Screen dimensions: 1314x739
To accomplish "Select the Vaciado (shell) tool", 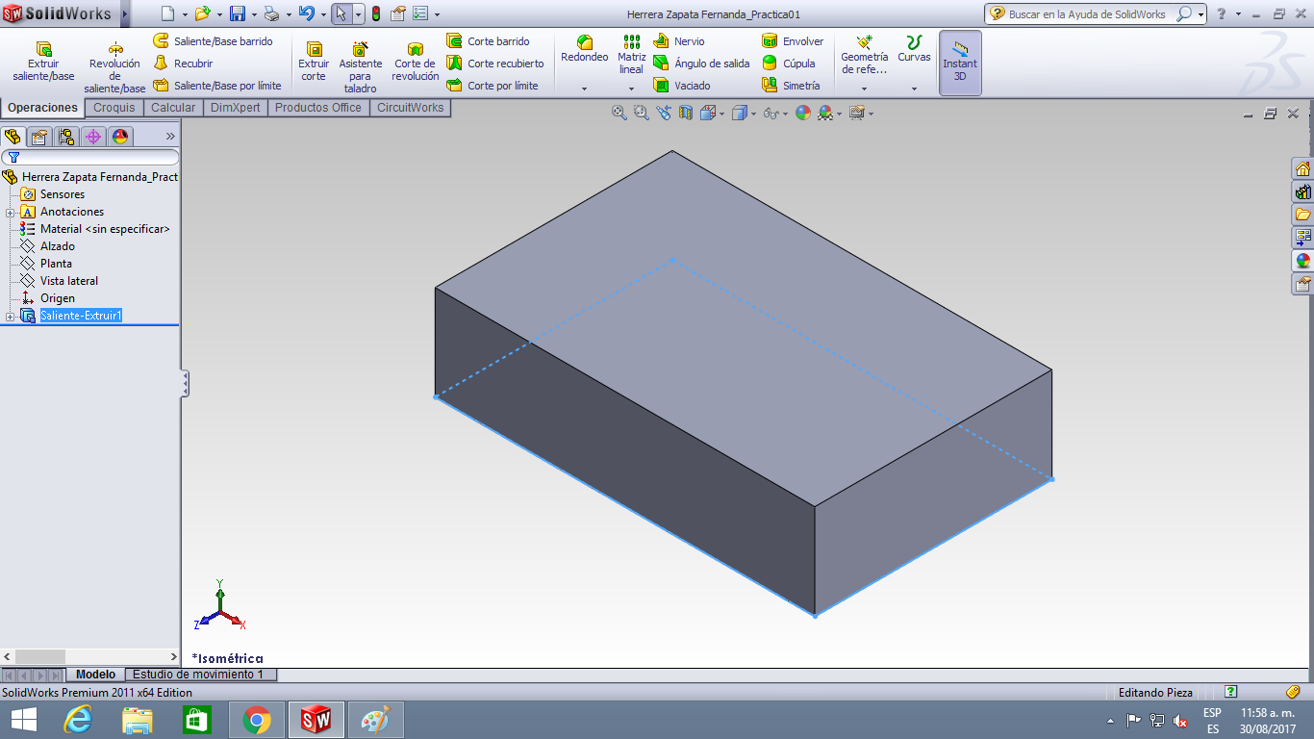I will pos(694,85).
